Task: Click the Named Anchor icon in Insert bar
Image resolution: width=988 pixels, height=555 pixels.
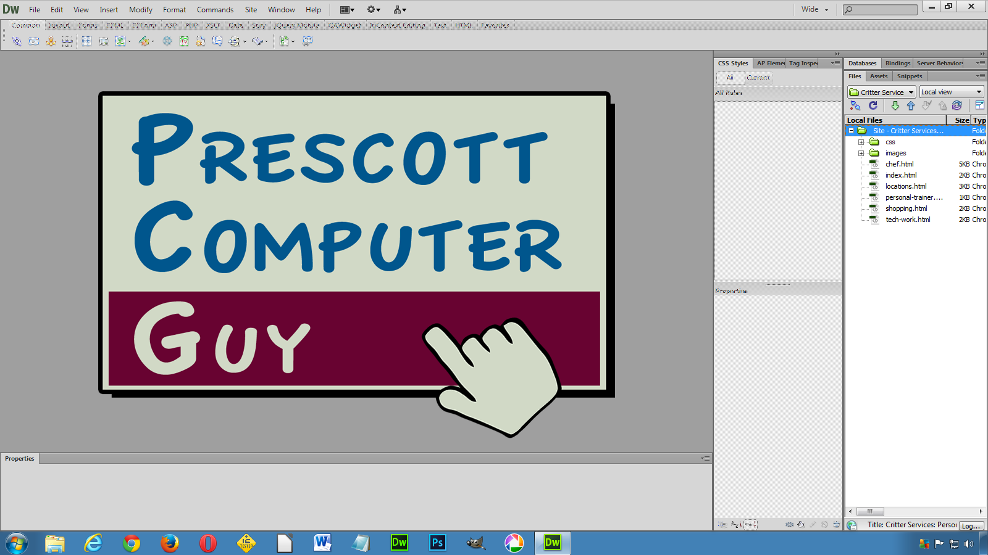Action: click(51, 41)
